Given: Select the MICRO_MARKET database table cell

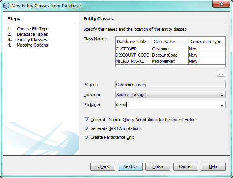Looking at the screenshot, I should pyautogui.click(x=133, y=61).
